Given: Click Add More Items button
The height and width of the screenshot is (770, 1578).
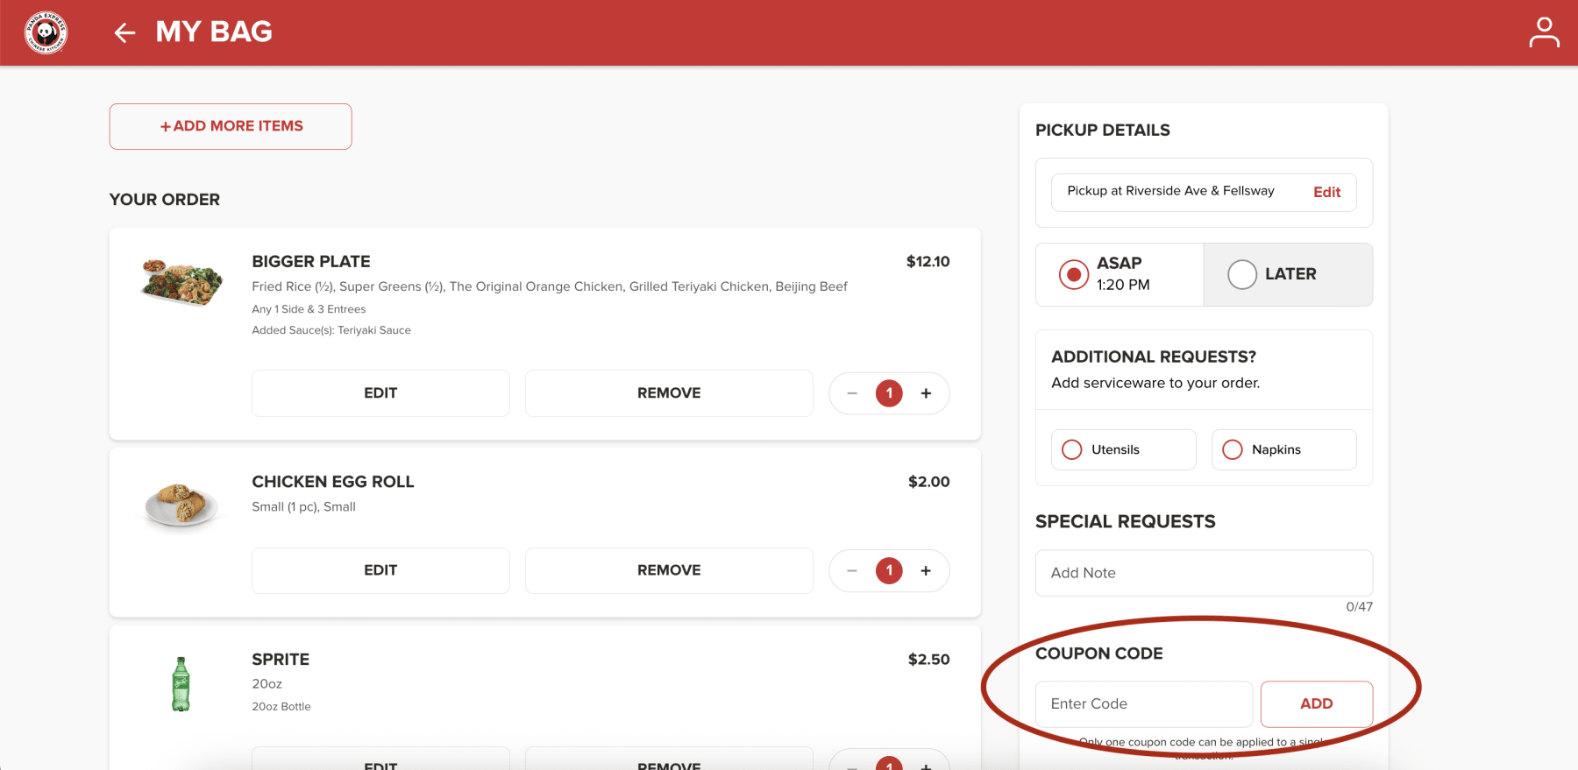Looking at the screenshot, I should [x=231, y=126].
